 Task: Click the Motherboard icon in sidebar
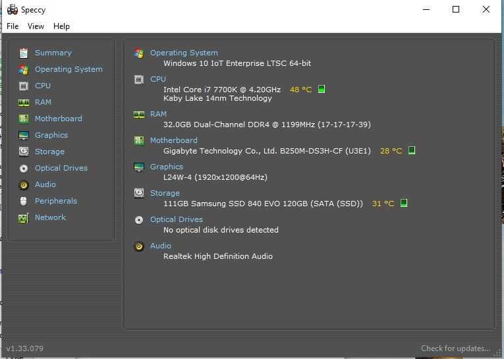coord(24,119)
